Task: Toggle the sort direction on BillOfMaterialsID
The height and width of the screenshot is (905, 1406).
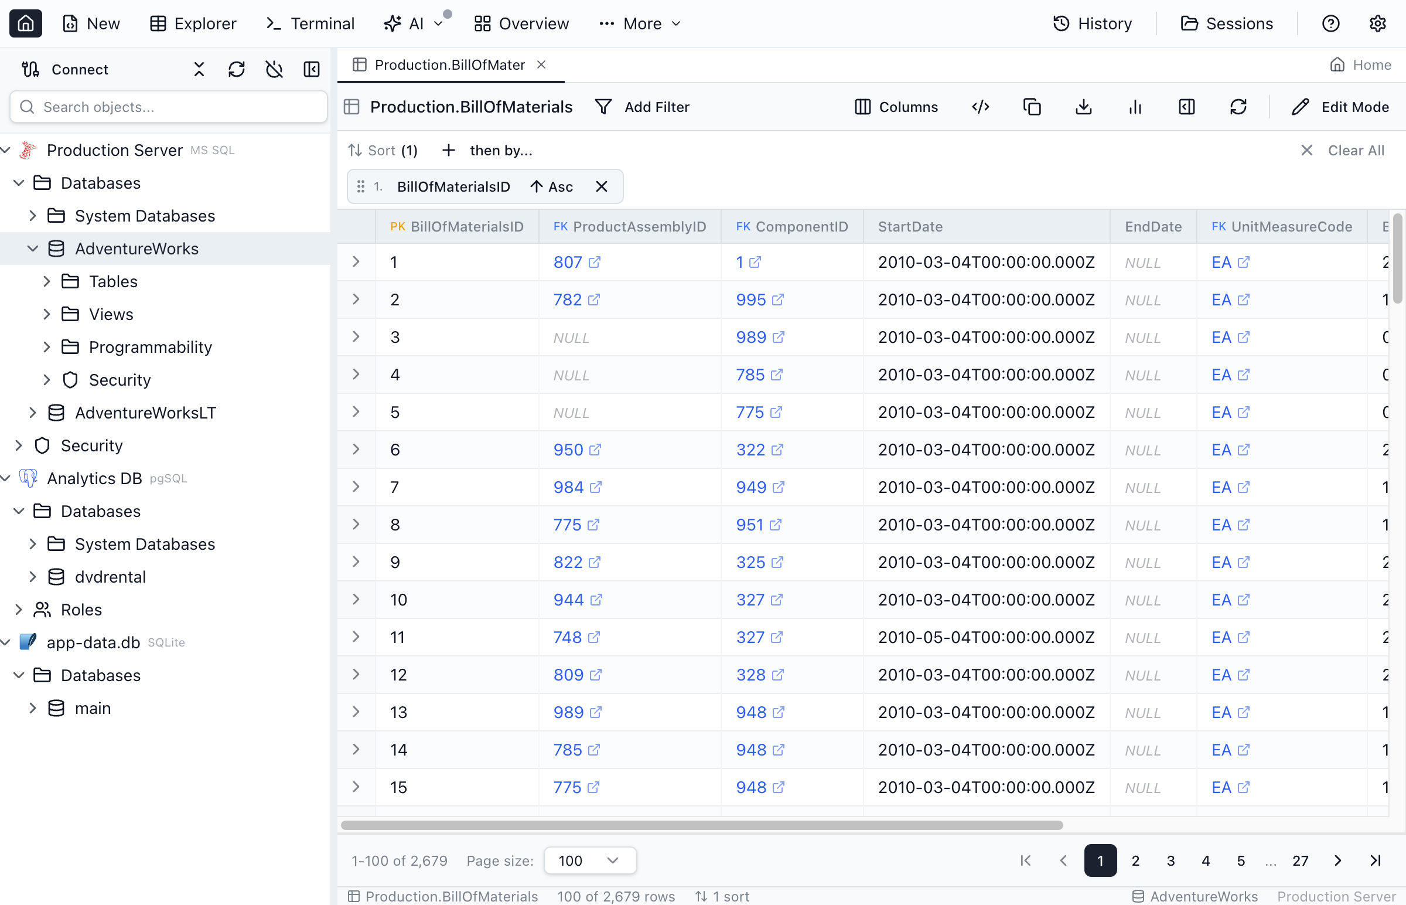Action: click(551, 186)
